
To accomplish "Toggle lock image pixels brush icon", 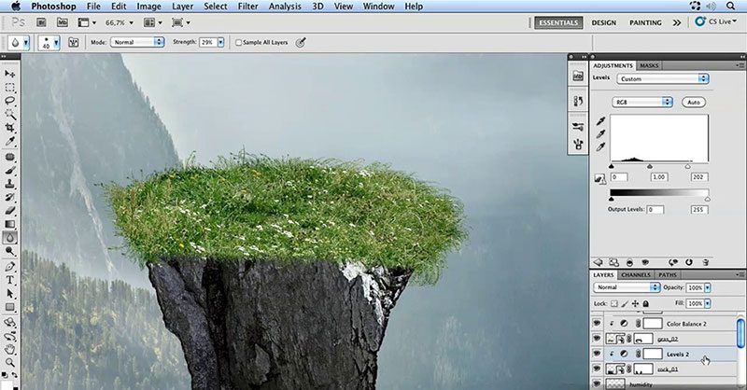I will [625, 303].
